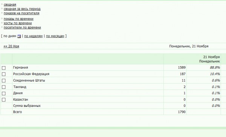Toggle the Казахстан checkbox
Viewport: 226px width, 137px height.
pos(4,100)
